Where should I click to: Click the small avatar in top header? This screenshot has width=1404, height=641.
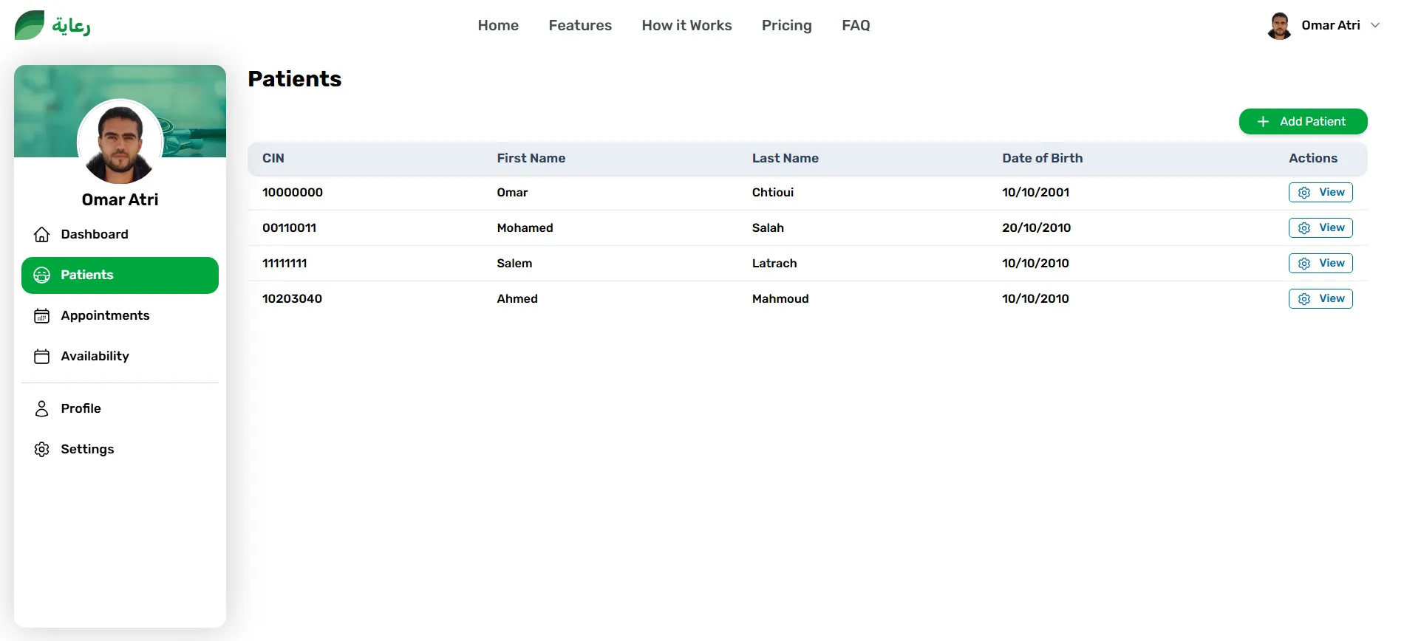1279,26
